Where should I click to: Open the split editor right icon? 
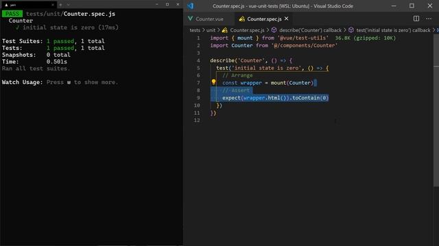tap(416, 18)
